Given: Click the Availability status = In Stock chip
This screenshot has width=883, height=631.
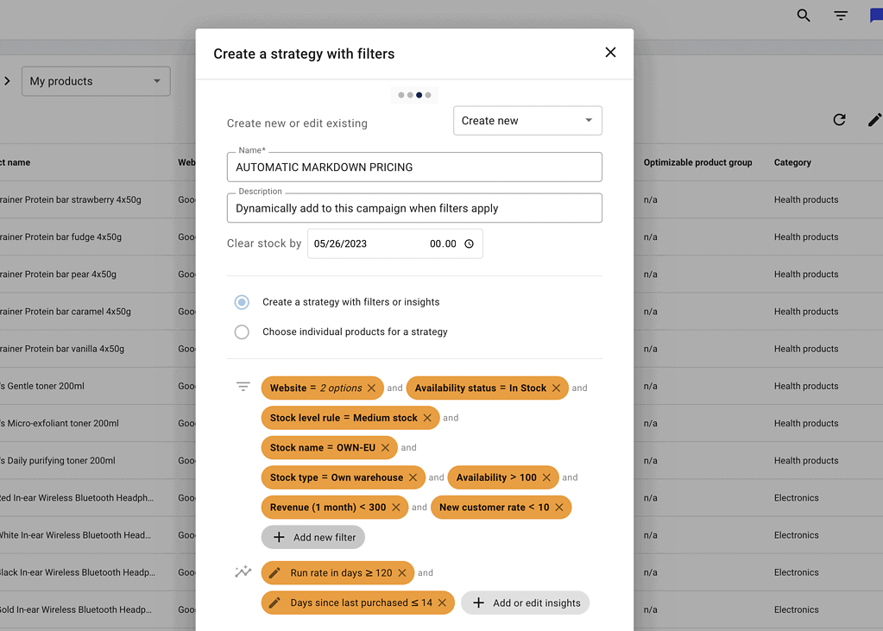Looking at the screenshot, I should pyautogui.click(x=487, y=388).
